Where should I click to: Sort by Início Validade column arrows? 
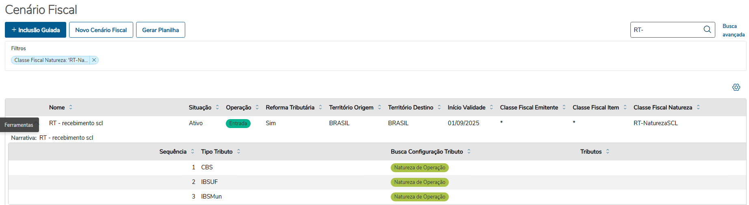pyautogui.click(x=491, y=107)
